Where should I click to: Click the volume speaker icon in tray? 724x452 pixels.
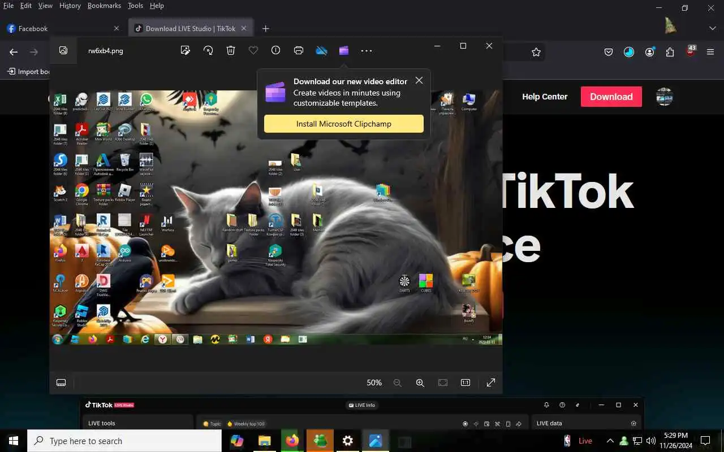point(651,441)
